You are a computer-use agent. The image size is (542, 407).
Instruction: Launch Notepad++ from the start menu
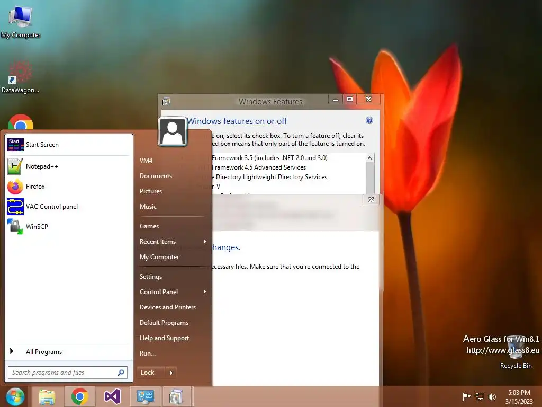pos(68,166)
